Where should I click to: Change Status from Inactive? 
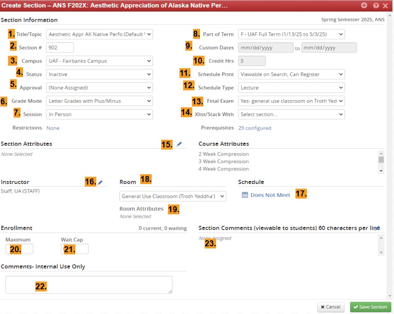(99, 74)
